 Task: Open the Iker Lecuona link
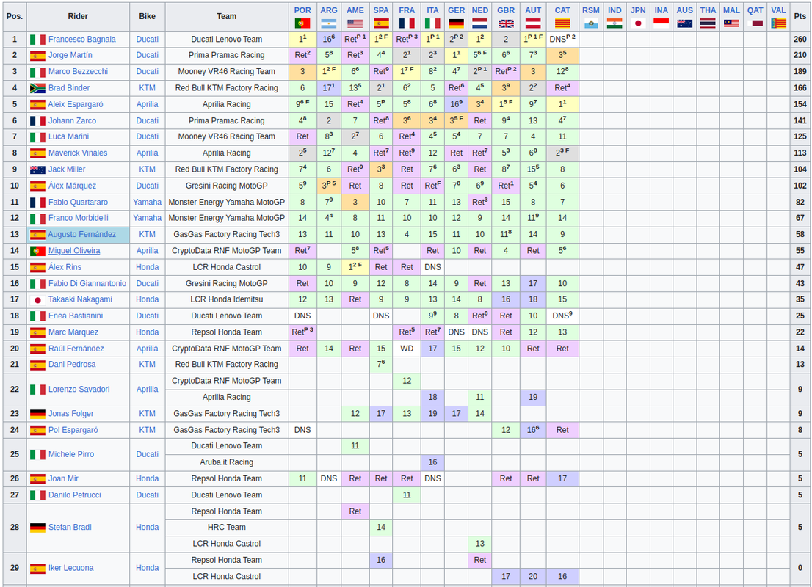tap(71, 568)
